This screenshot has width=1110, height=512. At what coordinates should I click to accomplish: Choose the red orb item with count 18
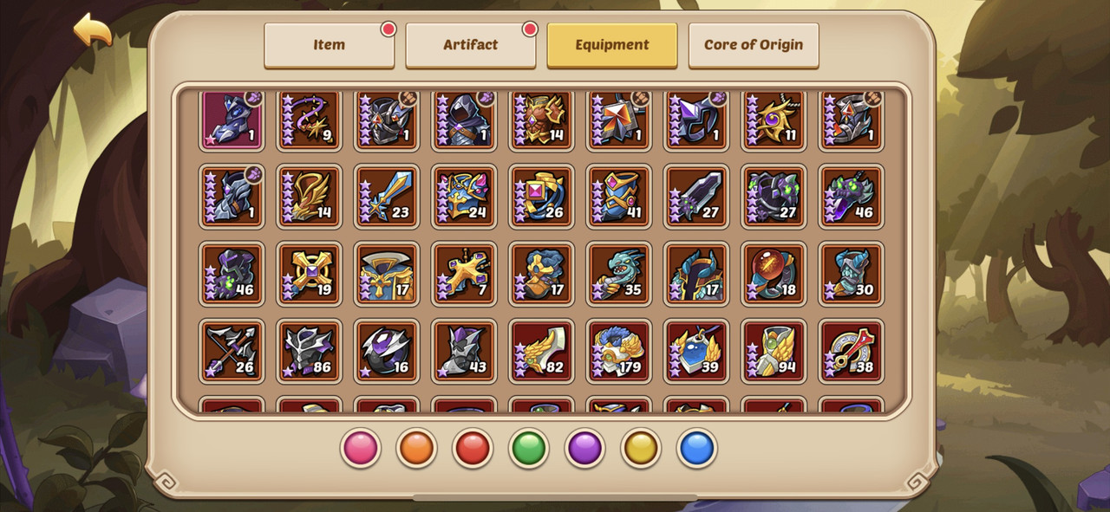(774, 274)
